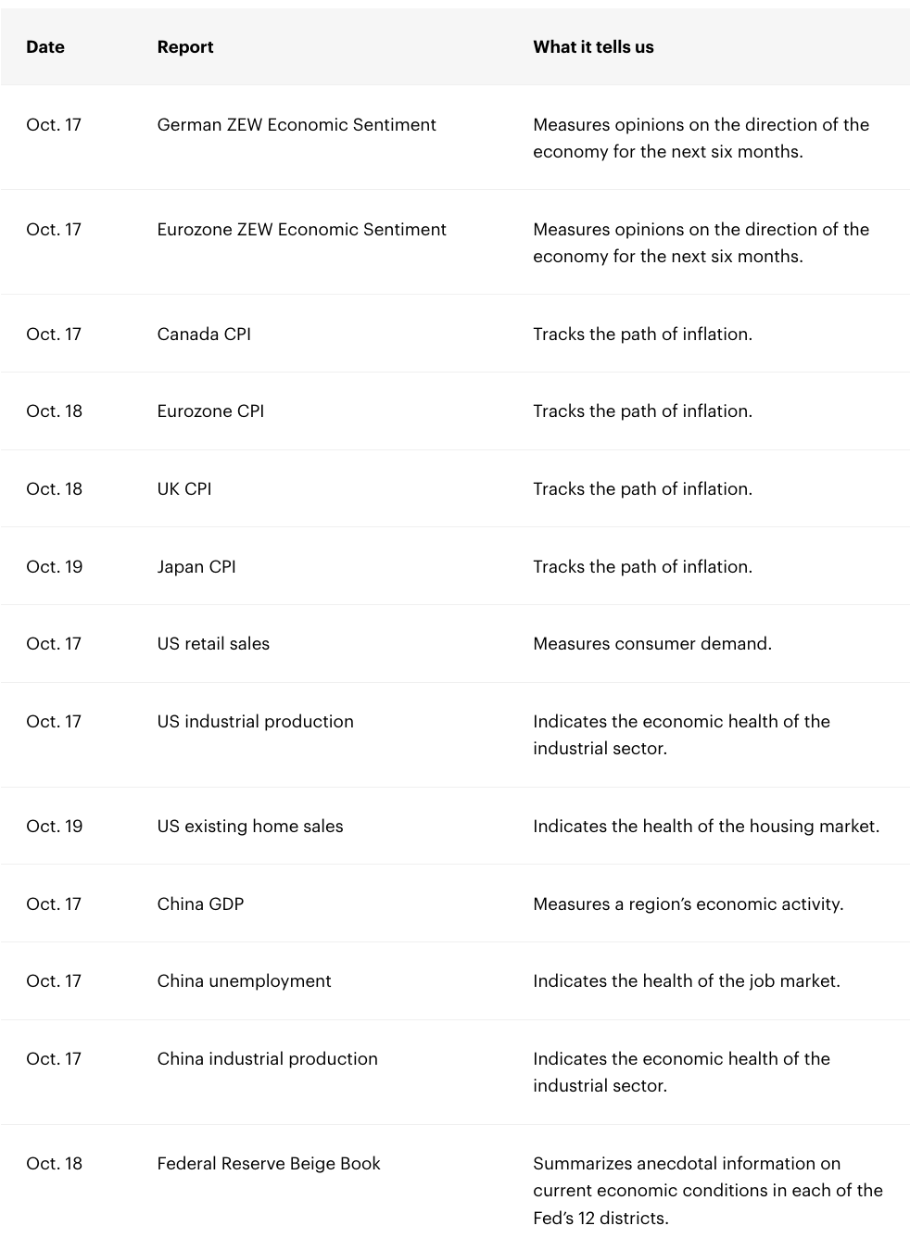Select US existing home sales report
The height and width of the screenshot is (1251, 910).
coord(250,827)
